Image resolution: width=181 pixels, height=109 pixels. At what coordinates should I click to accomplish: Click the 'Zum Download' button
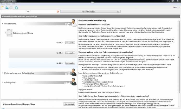coord(69,104)
